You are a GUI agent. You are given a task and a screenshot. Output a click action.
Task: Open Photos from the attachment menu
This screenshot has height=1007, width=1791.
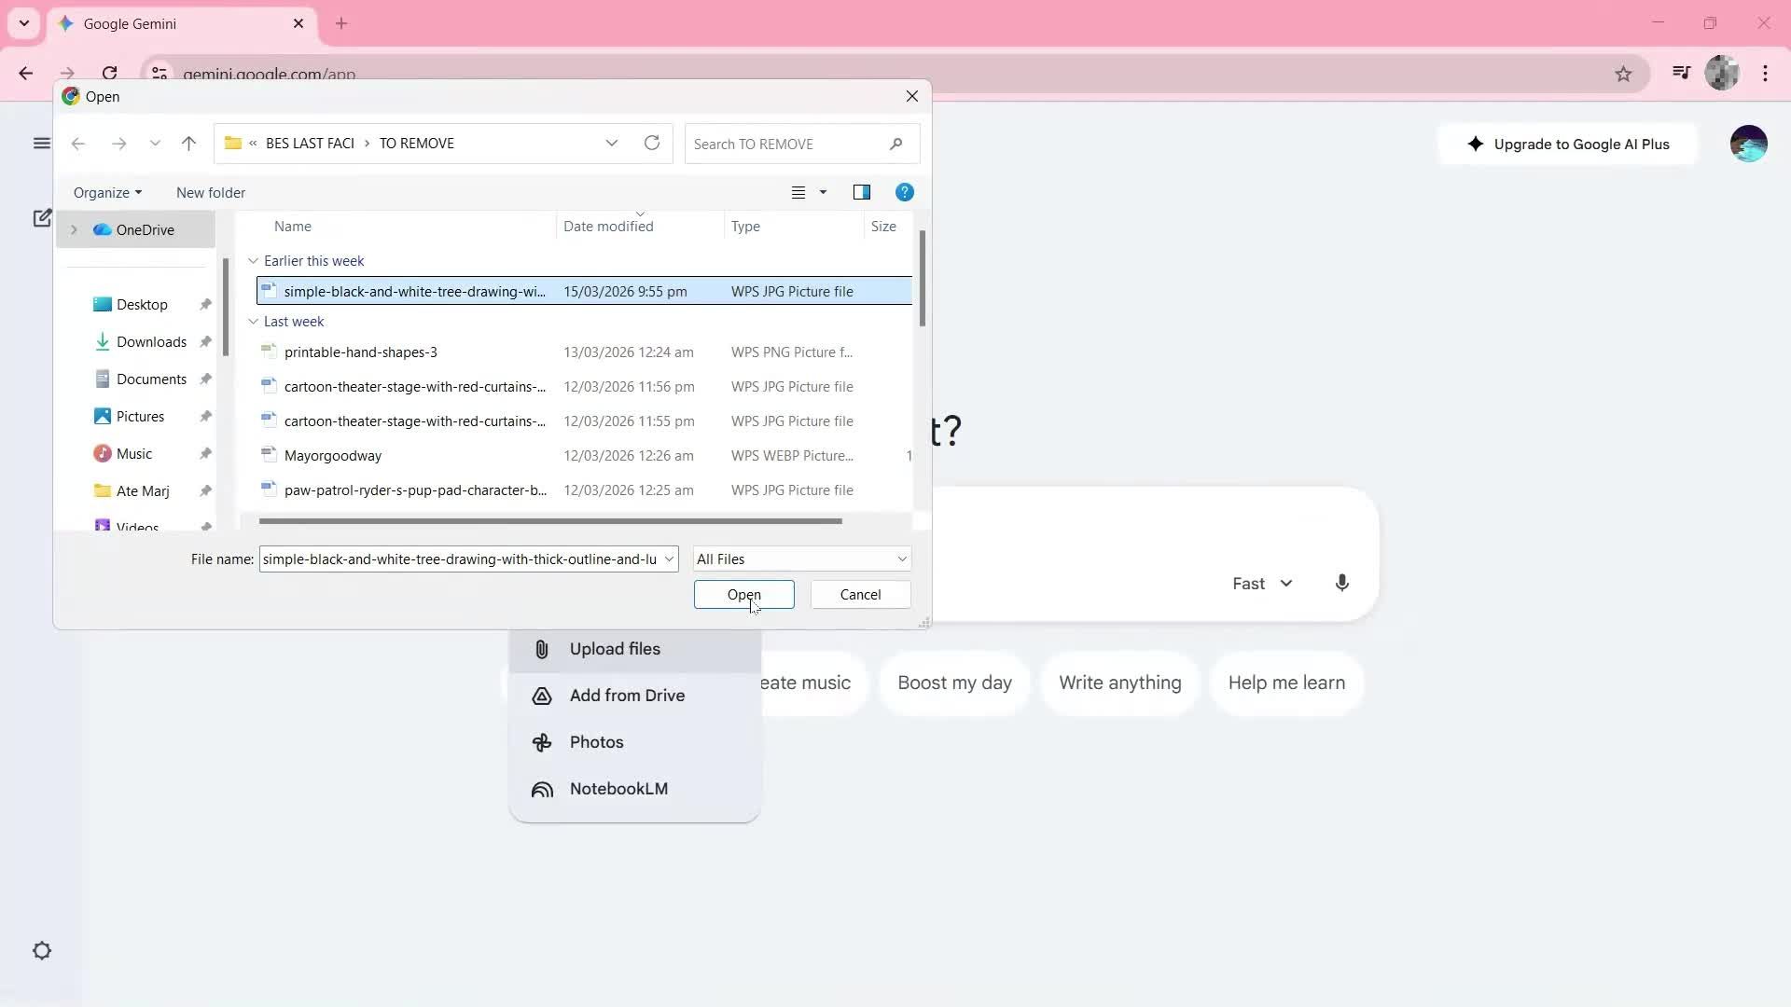click(597, 742)
